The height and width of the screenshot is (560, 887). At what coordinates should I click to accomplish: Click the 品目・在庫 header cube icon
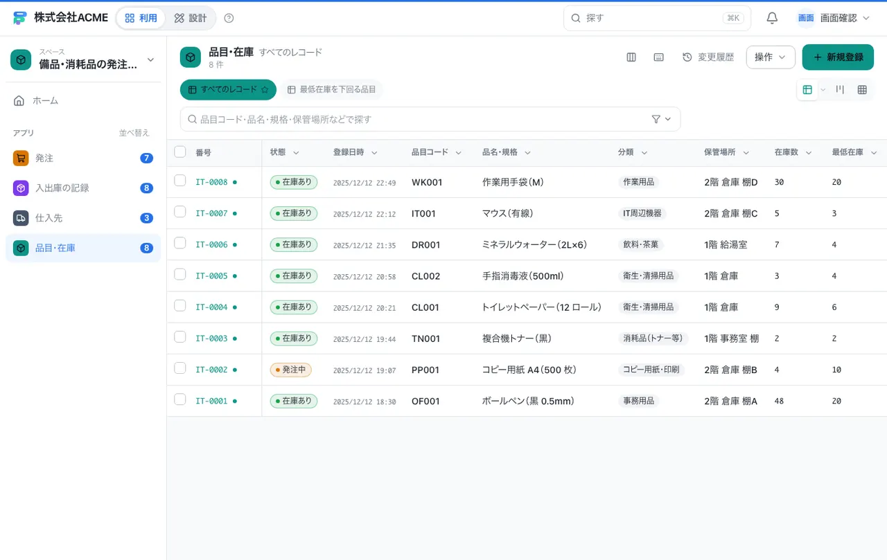[x=191, y=57]
